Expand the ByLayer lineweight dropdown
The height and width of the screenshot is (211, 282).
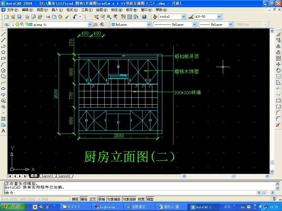coord(231,24)
